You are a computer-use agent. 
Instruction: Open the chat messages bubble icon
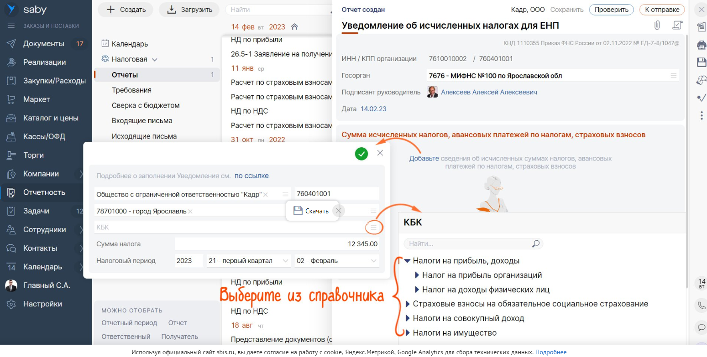[701, 327]
